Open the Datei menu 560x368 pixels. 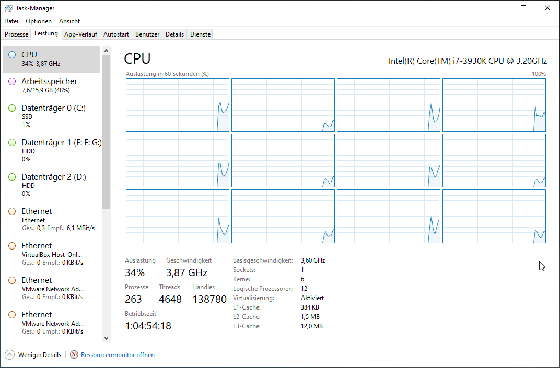click(x=11, y=21)
